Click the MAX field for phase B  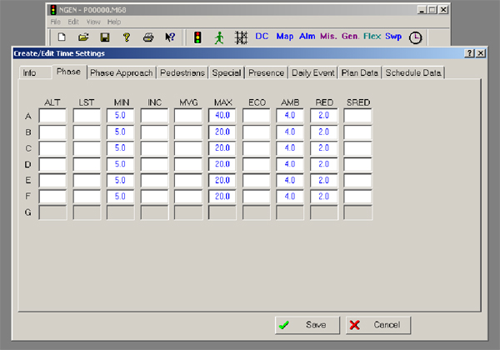[x=222, y=132]
